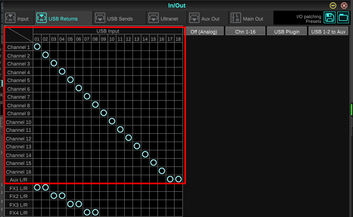Click the Input tab icon

point(10,19)
